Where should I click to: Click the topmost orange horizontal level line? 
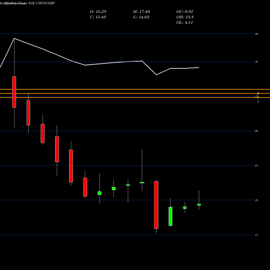135,89
